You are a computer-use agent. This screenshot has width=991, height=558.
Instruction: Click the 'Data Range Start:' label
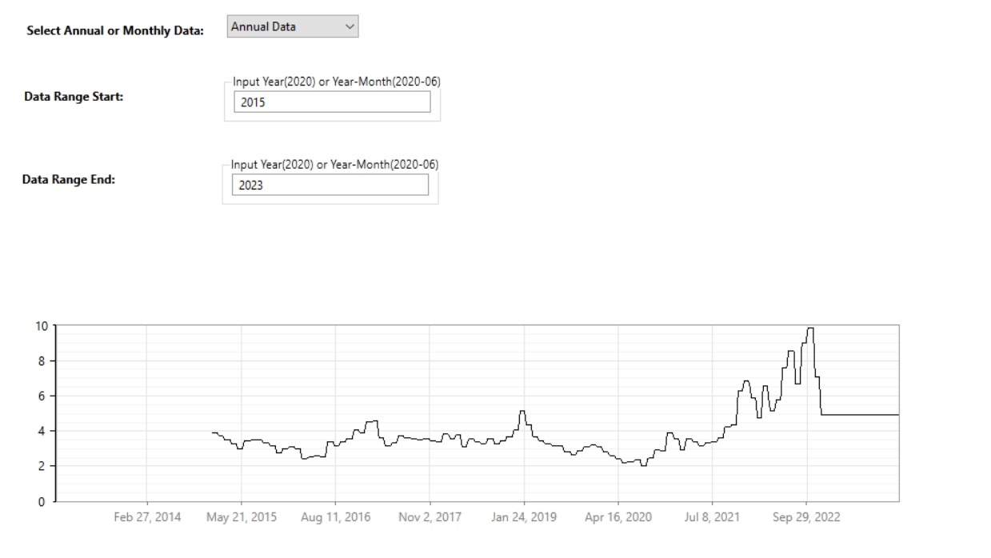click(74, 98)
